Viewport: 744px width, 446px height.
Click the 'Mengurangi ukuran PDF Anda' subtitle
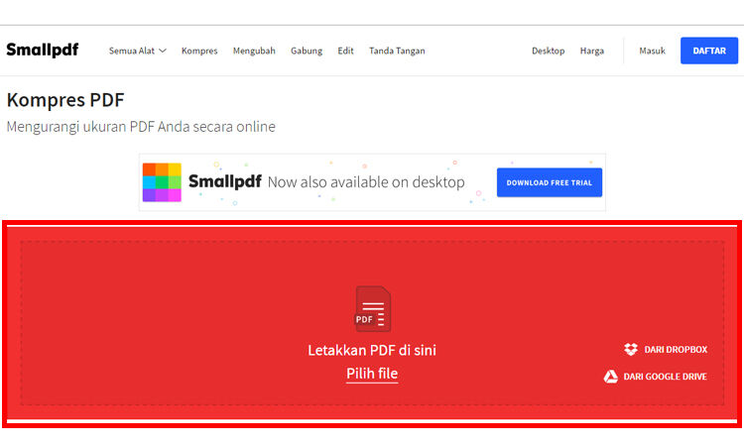141,127
